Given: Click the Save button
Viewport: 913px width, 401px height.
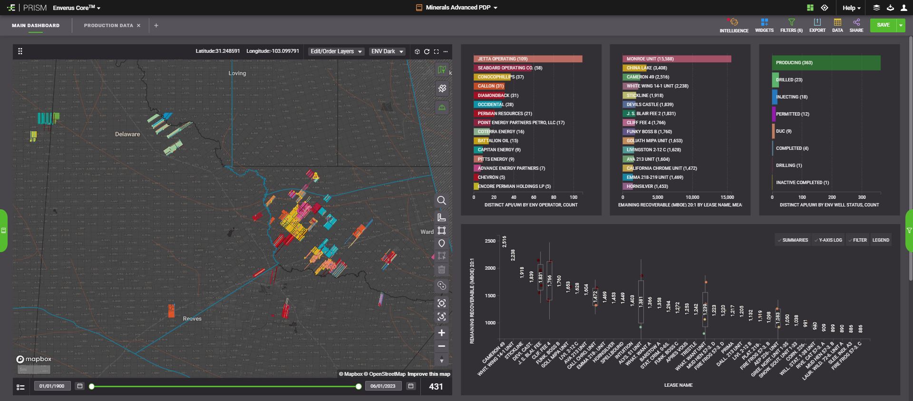Looking at the screenshot, I should click(x=883, y=25).
